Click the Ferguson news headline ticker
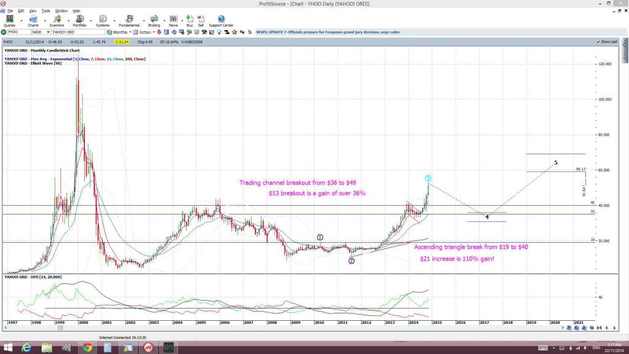This screenshot has height=354, width=629. pyautogui.click(x=328, y=32)
